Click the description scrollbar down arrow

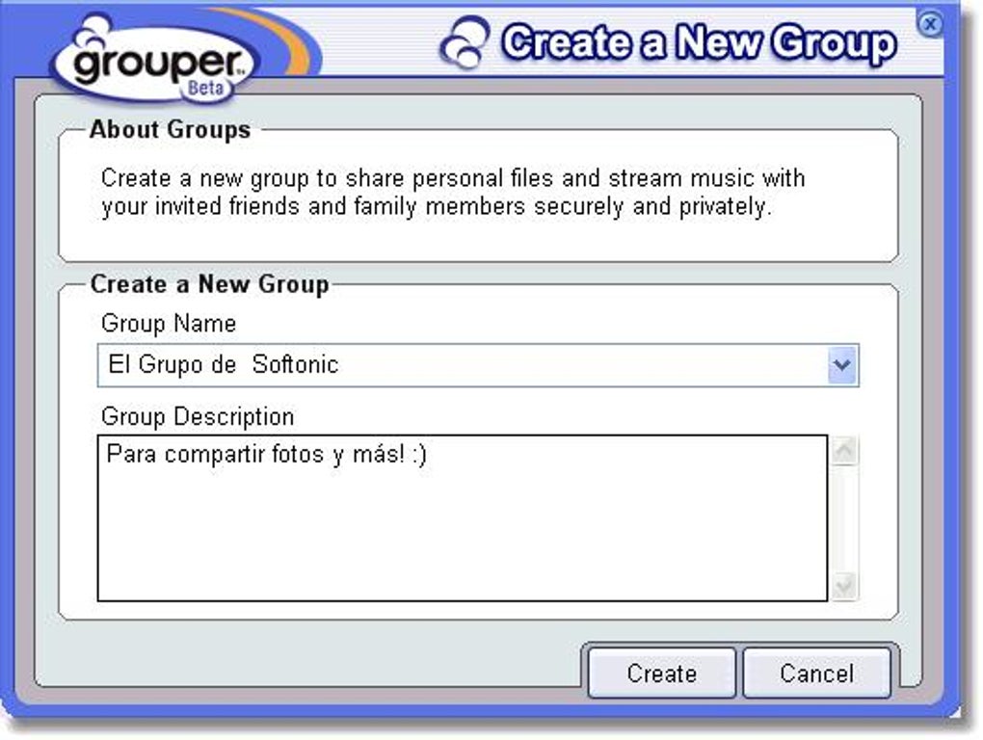pyautogui.click(x=844, y=586)
